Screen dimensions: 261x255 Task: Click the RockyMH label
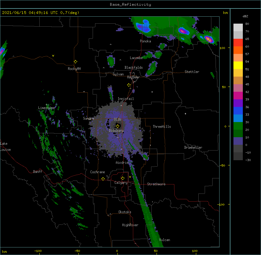(x=74, y=69)
